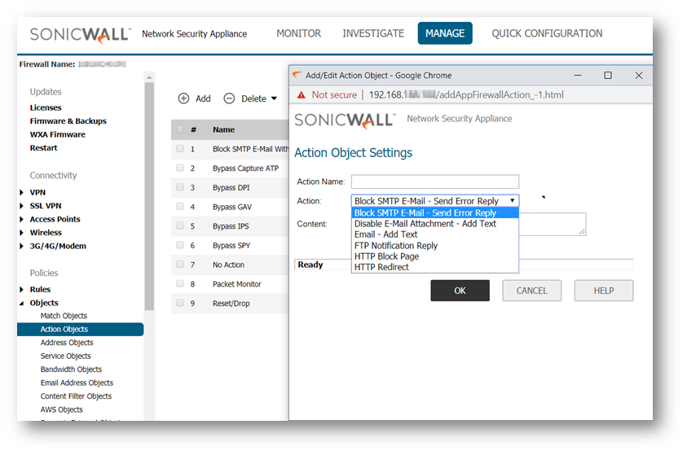
Task: Select Bandwidth Objects in the tree
Action: click(x=71, y=370)
